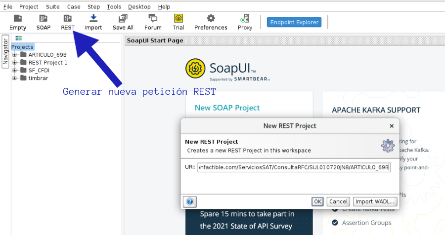Close the New REST Project dialog
Viewport: 445px width, 235px height.
[392, 126]
